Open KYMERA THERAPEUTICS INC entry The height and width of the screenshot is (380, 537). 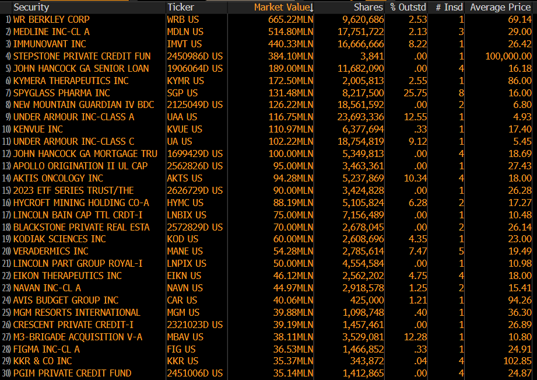coord(71,81)
